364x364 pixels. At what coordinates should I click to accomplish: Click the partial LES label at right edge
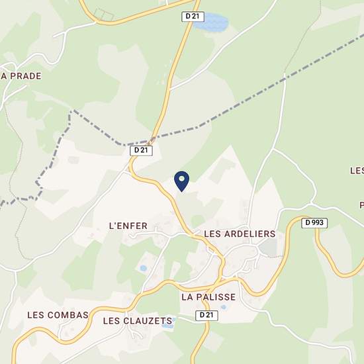click(x=357, y=171)
